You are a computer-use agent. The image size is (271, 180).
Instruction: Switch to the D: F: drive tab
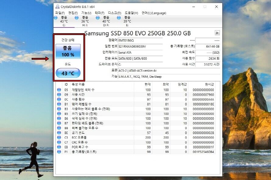106,21
